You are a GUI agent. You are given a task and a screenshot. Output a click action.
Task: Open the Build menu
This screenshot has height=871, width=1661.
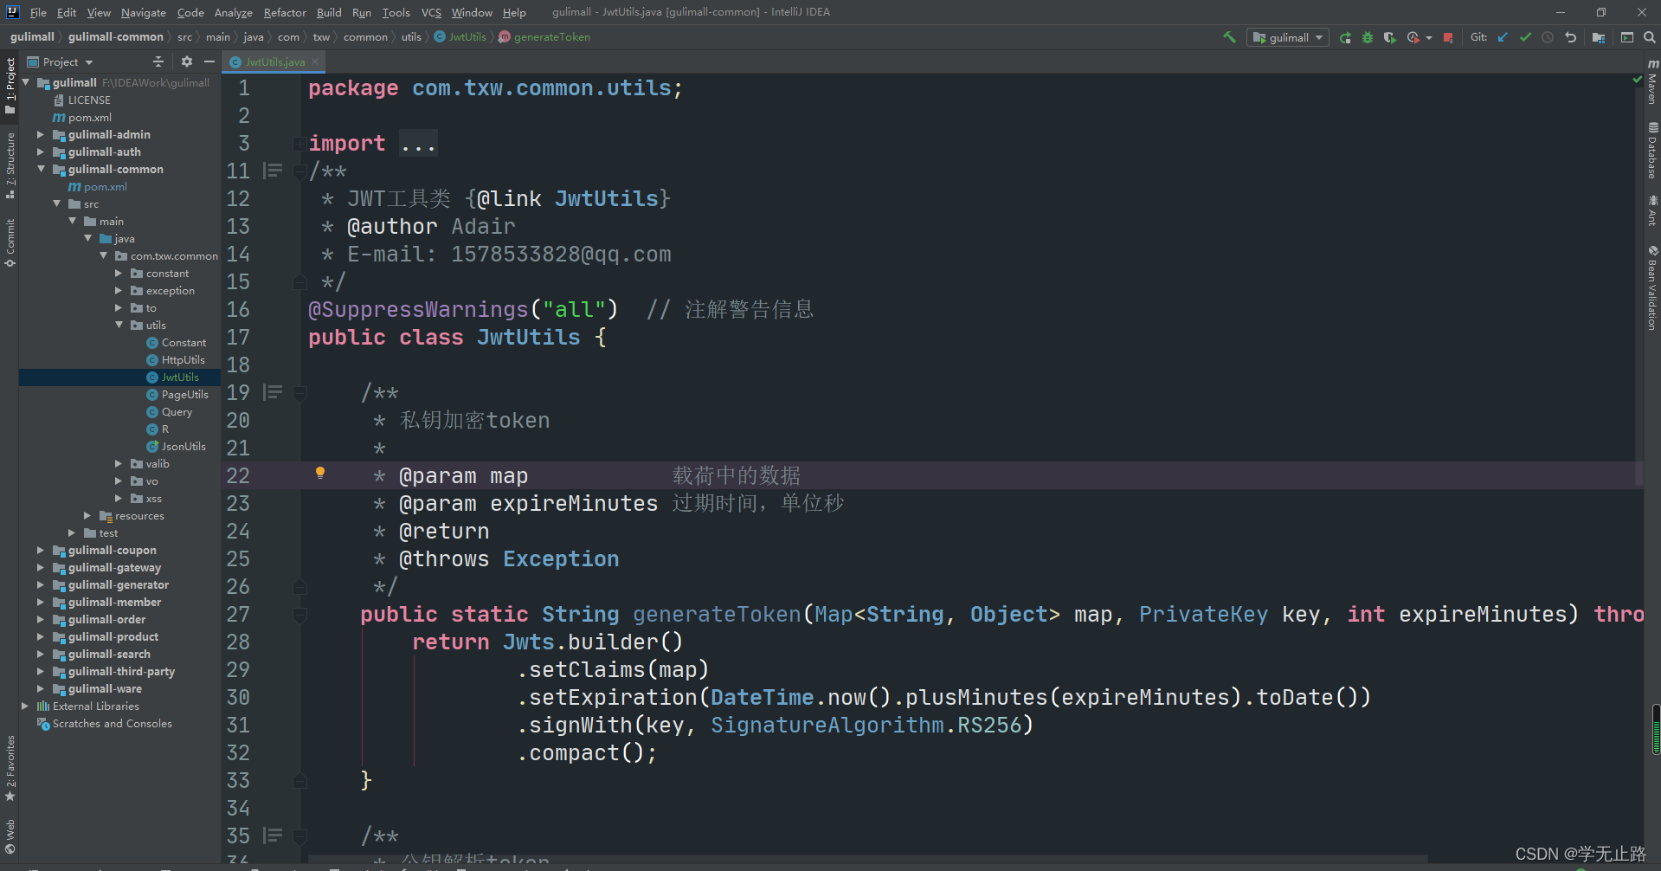click(329, 12)
